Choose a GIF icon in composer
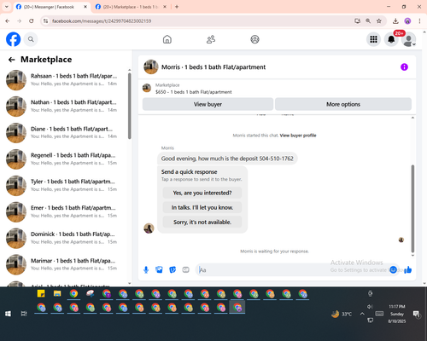 185,269
